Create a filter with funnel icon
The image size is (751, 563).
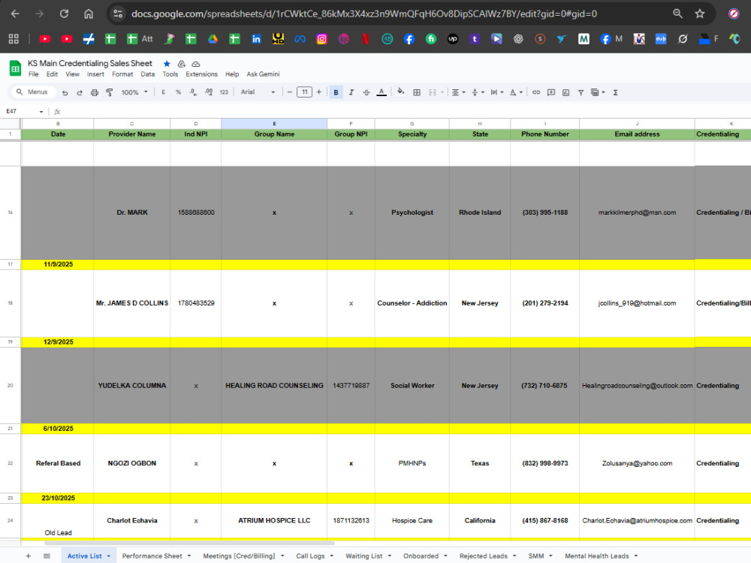[x=581, y=92]
